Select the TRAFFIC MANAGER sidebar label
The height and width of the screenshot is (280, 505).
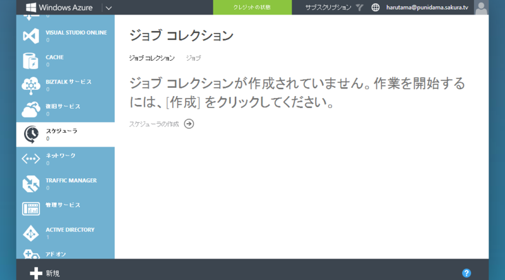click(71, 181)
